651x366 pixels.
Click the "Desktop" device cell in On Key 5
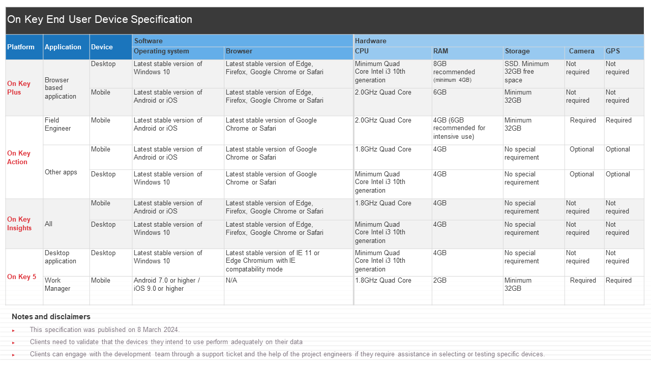pyautogui.click(x=111, y=262)
